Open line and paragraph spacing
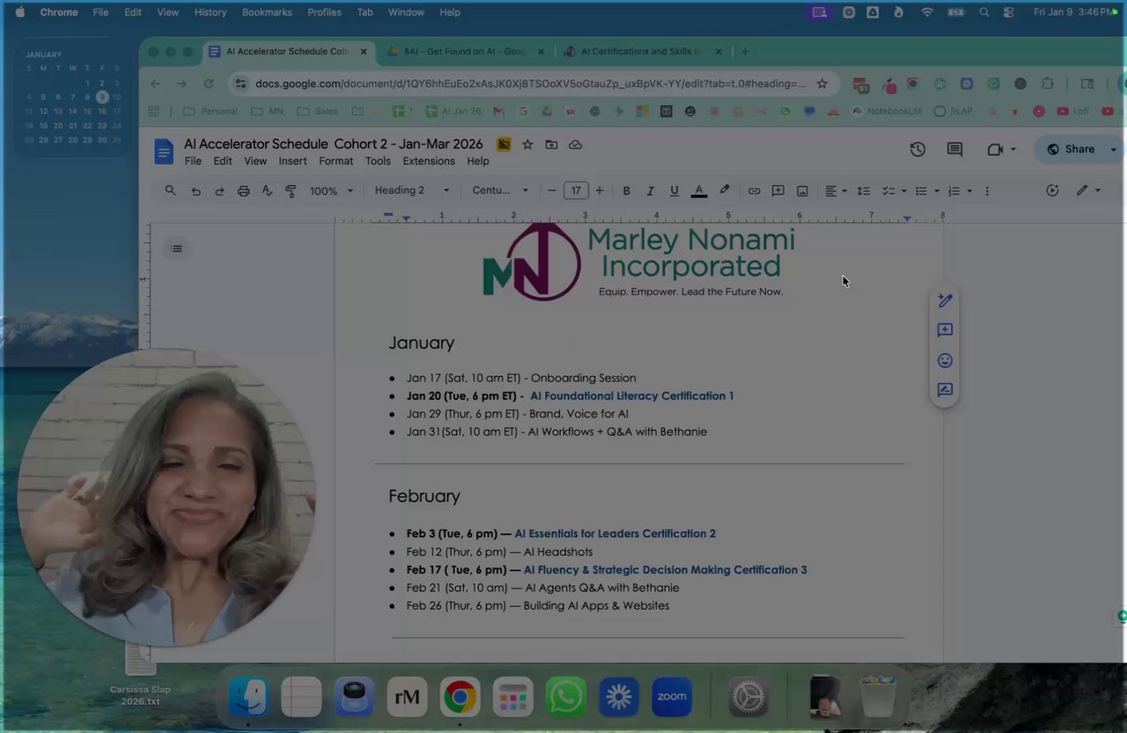 tap(863, 190)
